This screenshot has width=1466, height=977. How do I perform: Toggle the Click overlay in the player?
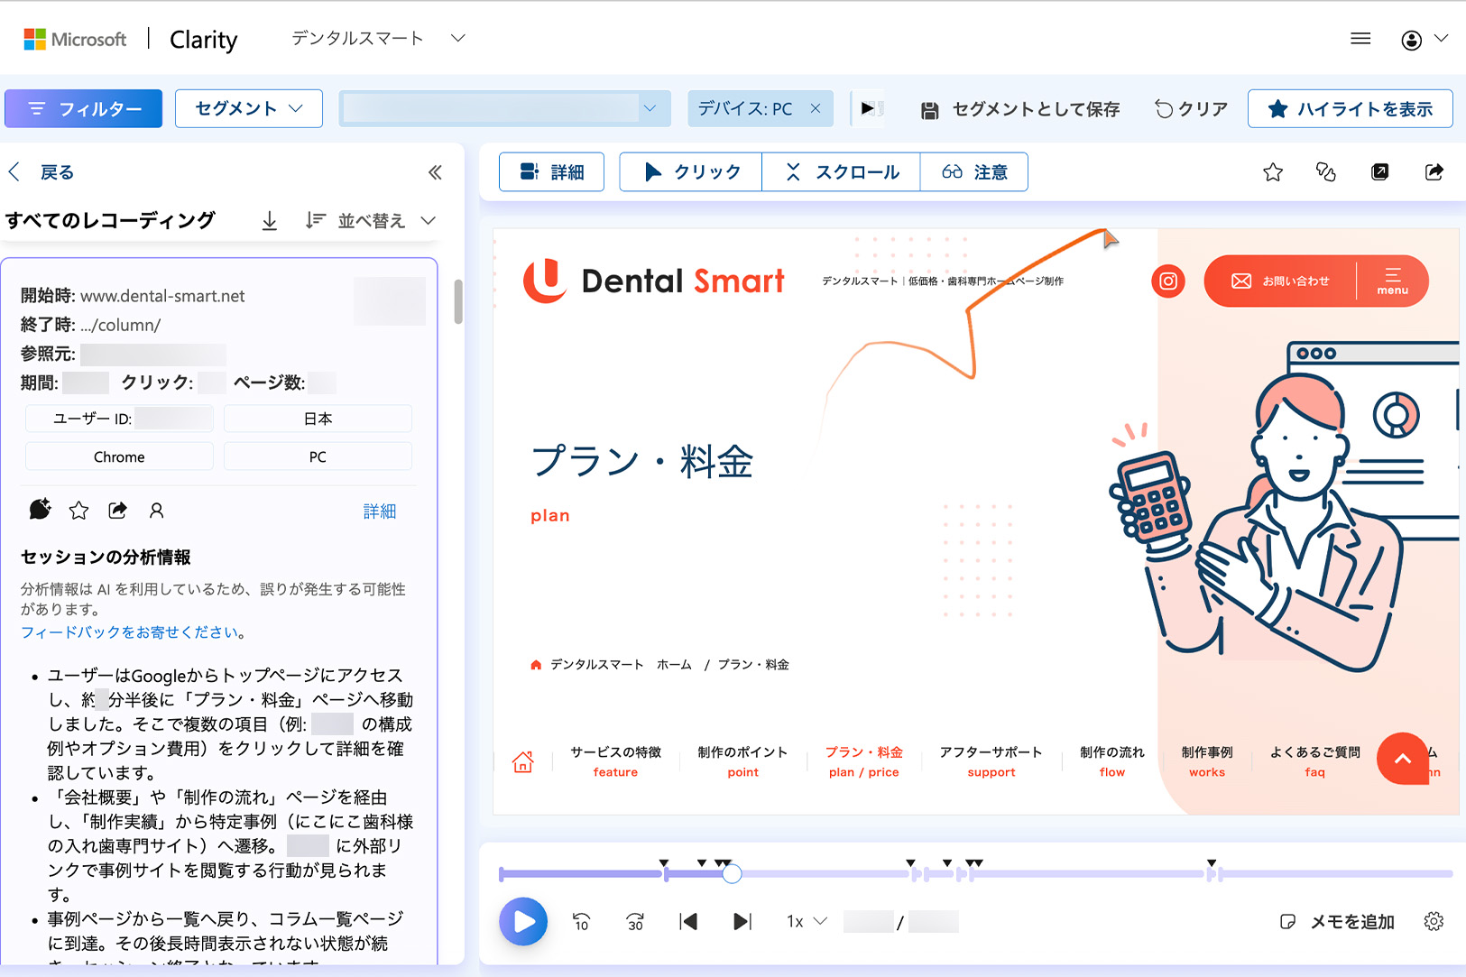[x=691, y=172]
